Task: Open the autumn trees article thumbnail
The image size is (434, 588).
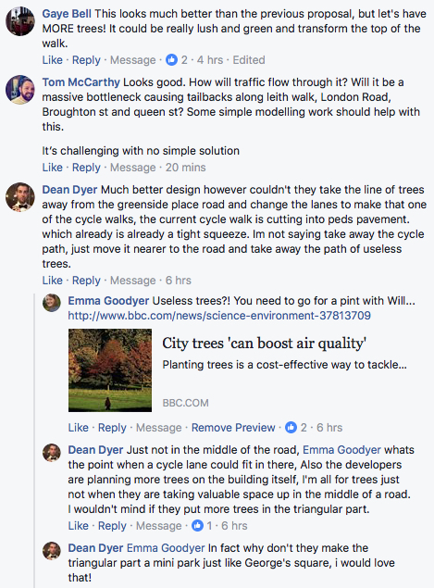Action: click(110, 370)
